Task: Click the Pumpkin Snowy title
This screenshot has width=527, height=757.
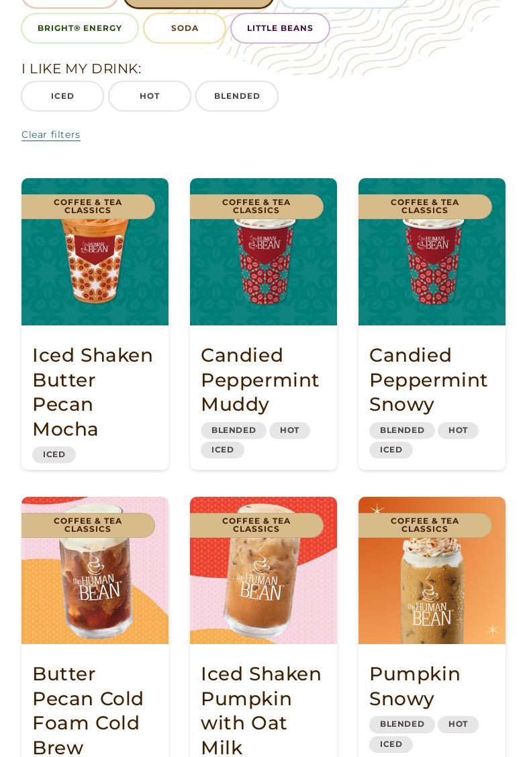Action: point(415,686)
